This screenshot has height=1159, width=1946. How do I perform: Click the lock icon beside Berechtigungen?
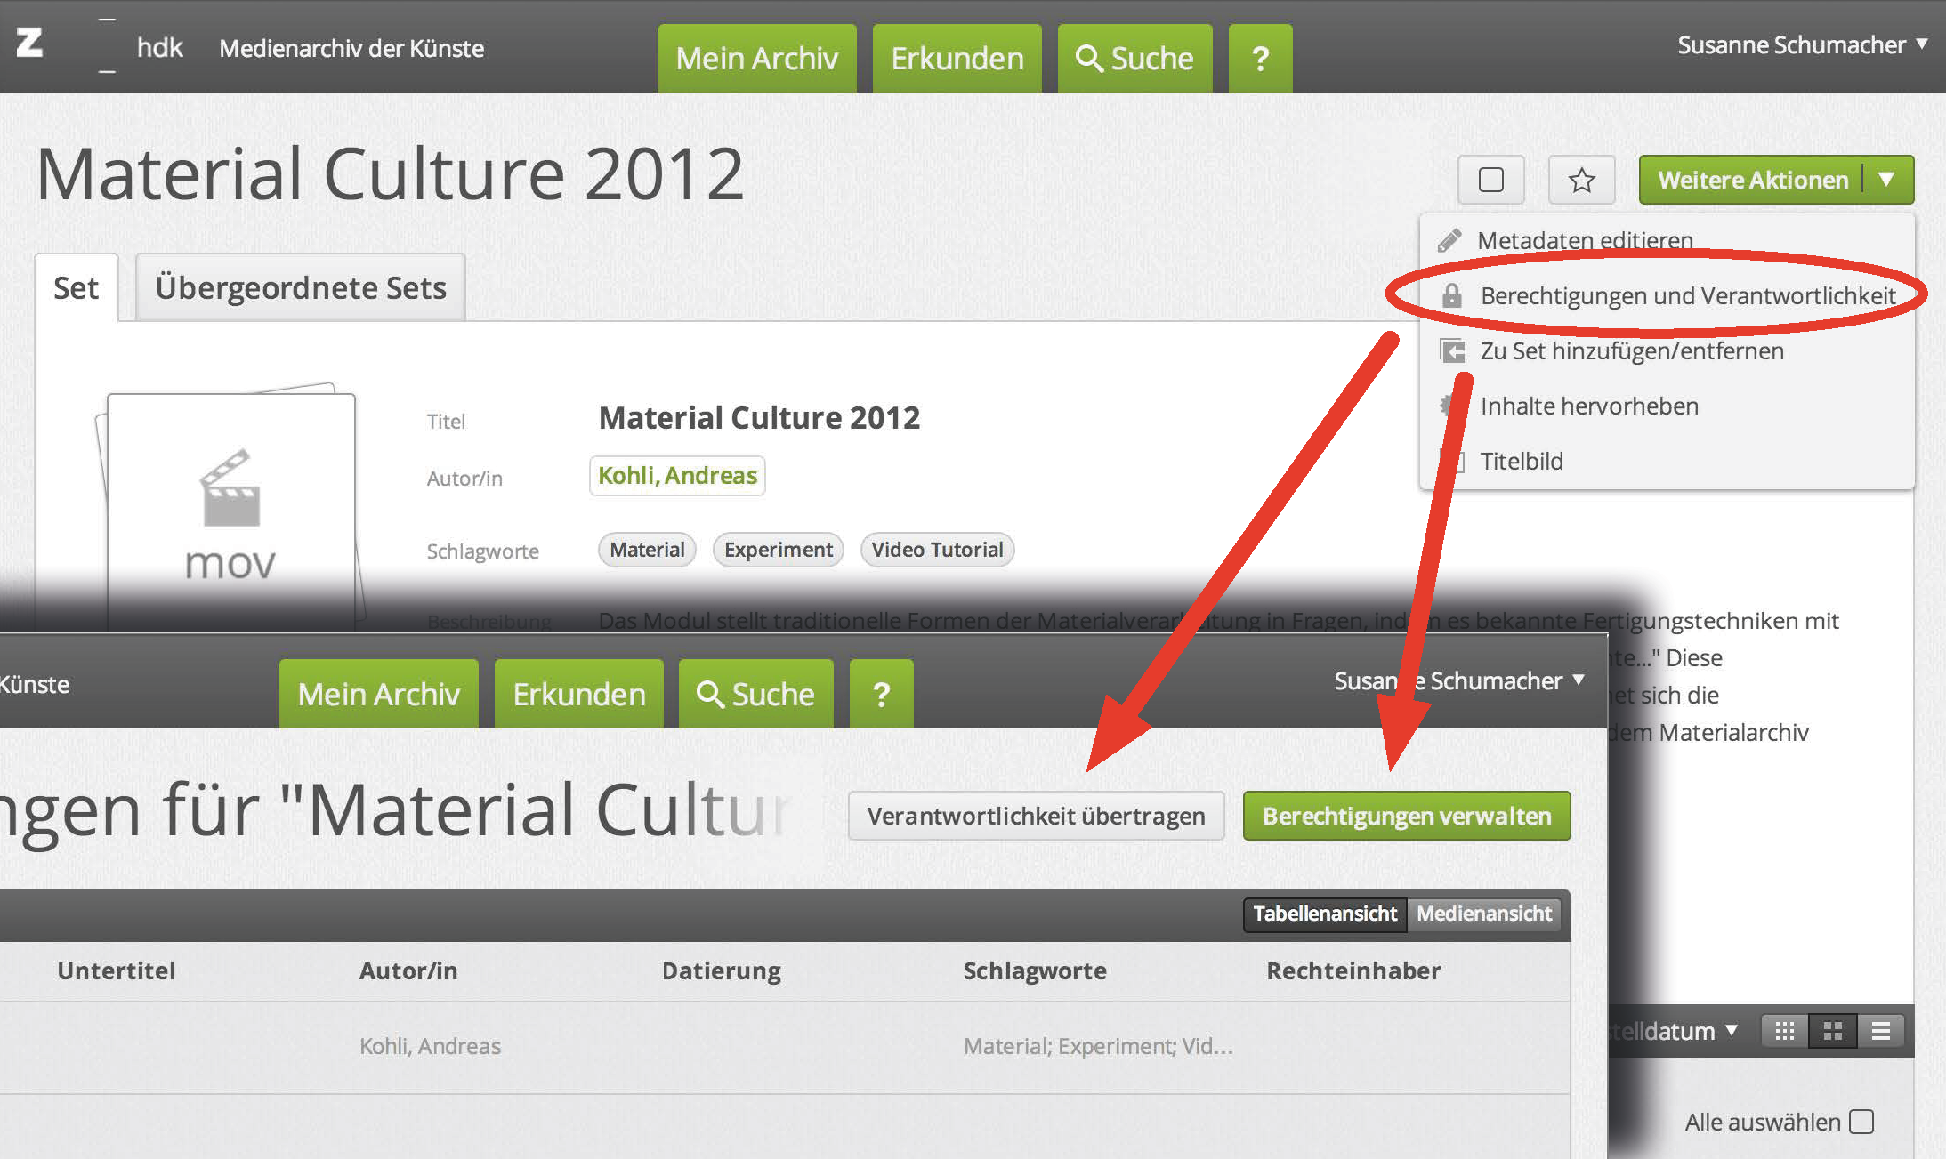(x=1451, y=295)
